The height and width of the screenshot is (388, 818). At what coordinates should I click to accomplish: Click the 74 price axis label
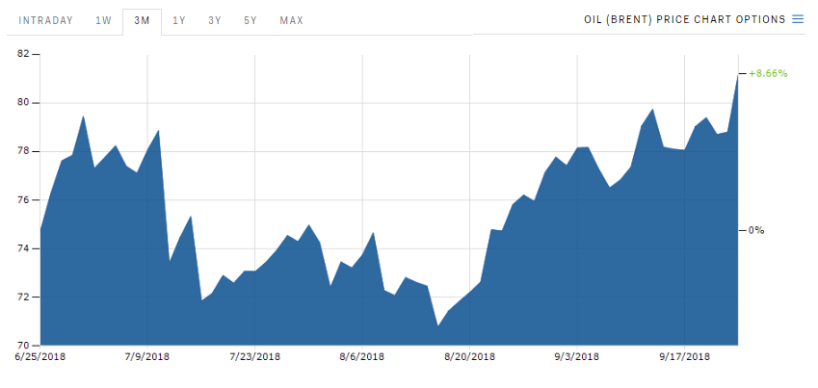[22, 248]
